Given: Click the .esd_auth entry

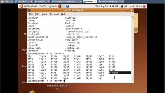Looking at the screenshot, I should (x=34, y=34).
